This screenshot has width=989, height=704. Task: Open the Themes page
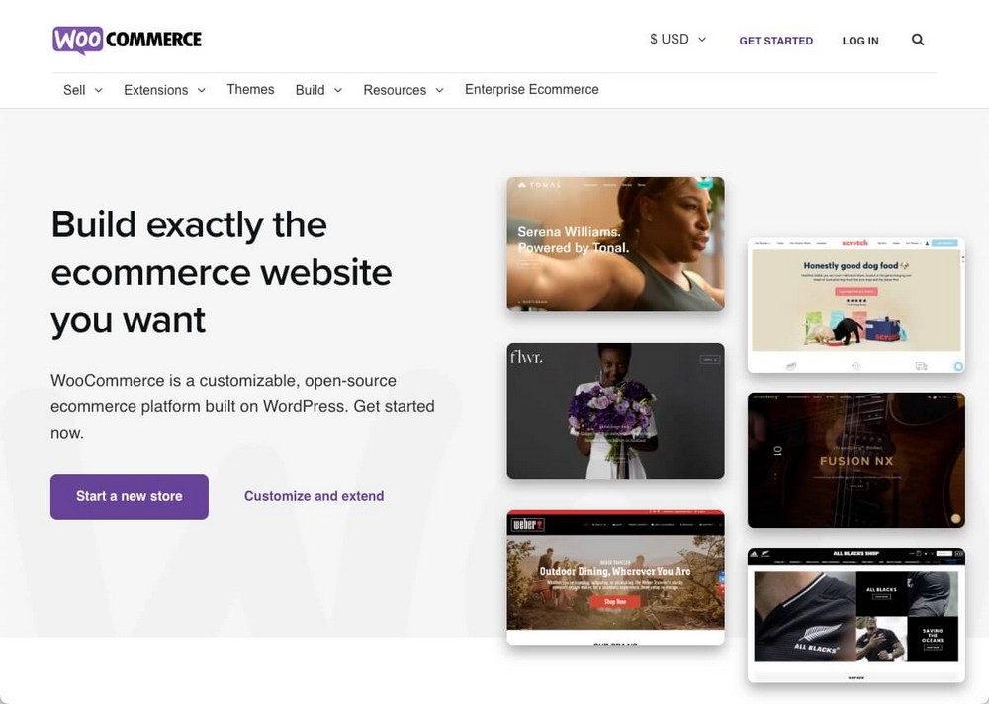pos(250,89)
